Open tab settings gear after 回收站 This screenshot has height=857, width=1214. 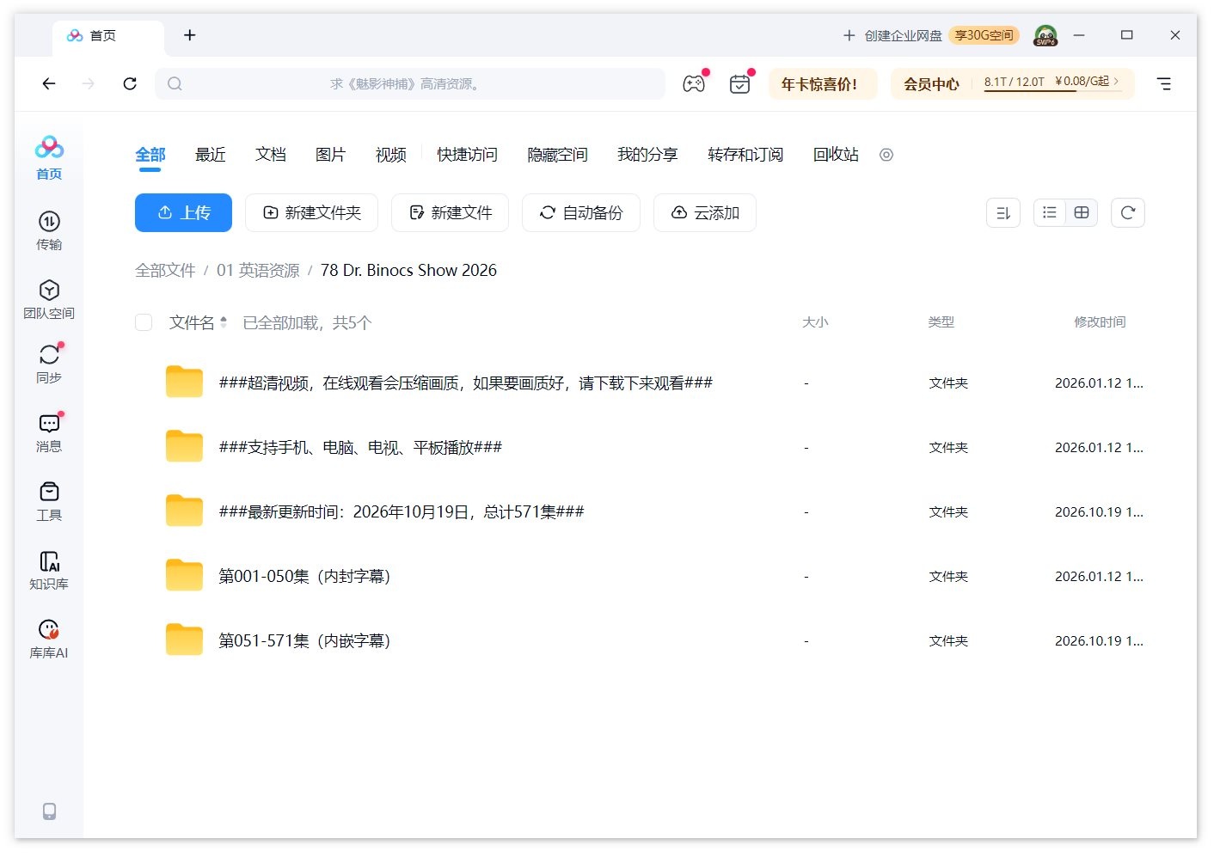click(x=886, y=155)
